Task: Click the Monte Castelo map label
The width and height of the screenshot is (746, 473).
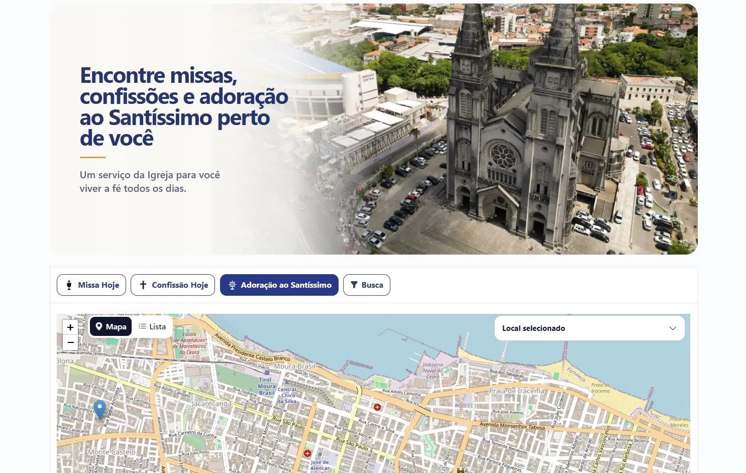Action: [112, 452]
